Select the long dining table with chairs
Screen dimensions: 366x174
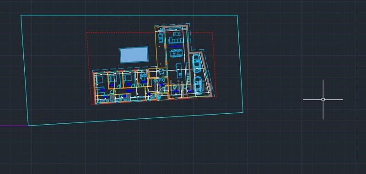pos(177,53)
